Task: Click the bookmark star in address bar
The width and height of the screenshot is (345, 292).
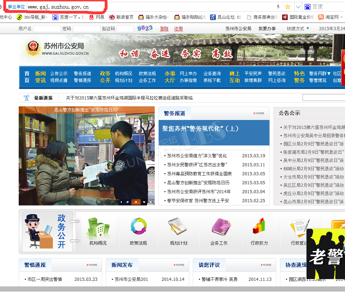Action: point(287,7)
